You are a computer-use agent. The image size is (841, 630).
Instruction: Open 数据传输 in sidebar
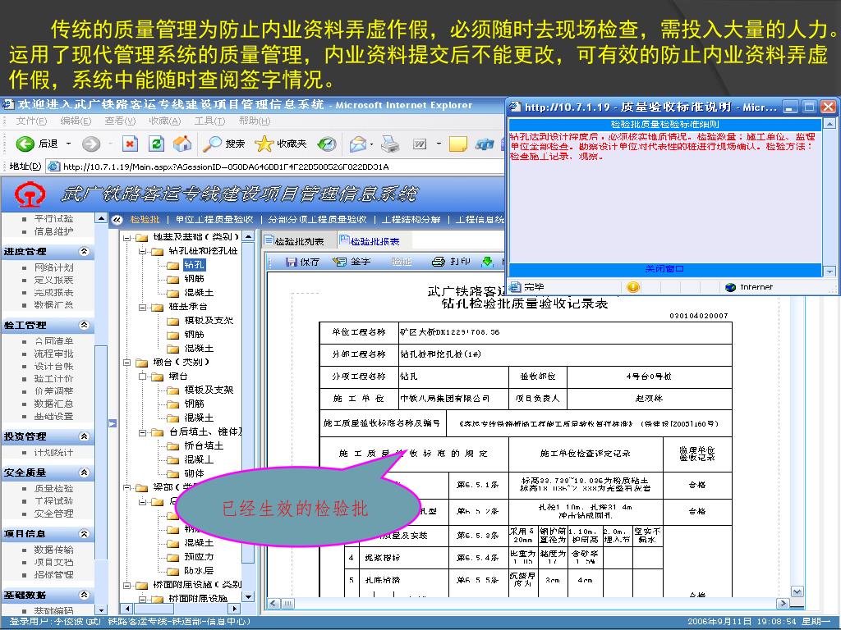pyautogui.click(x=53, y=550)
